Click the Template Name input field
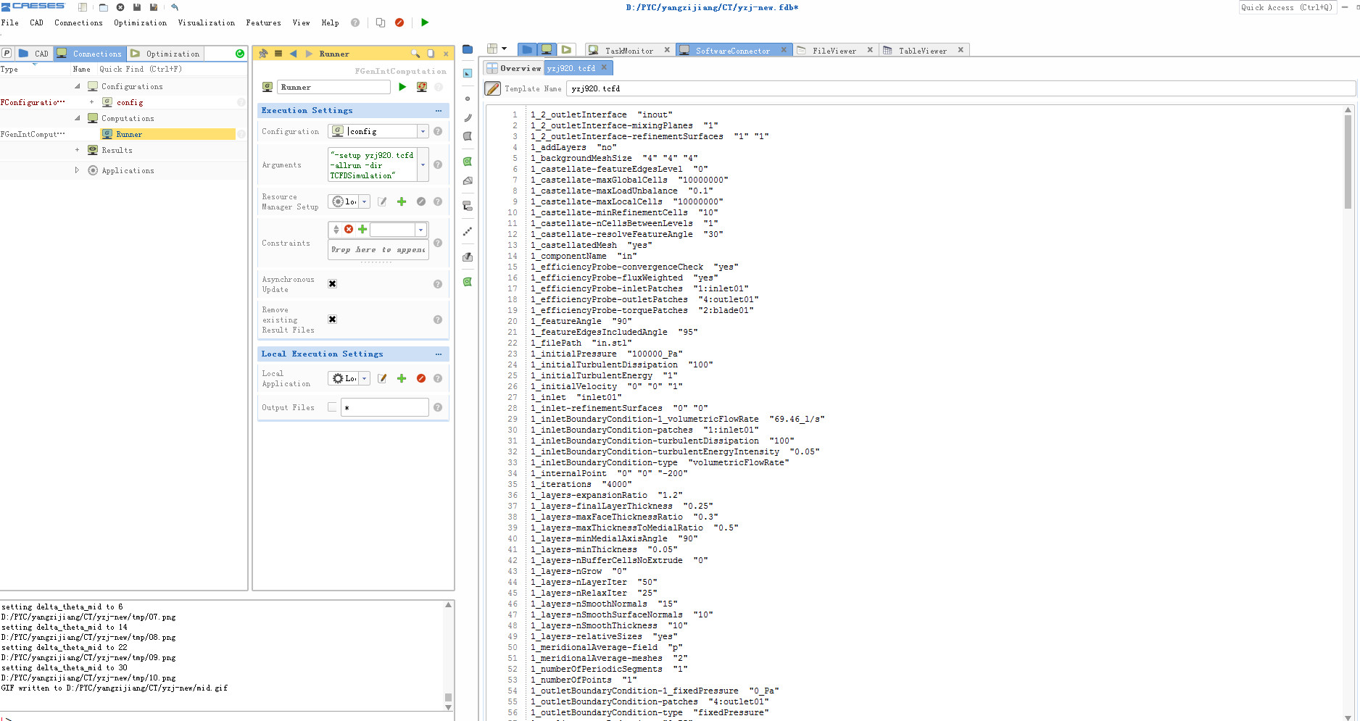 pyautogui.click(x=961, y=88)
